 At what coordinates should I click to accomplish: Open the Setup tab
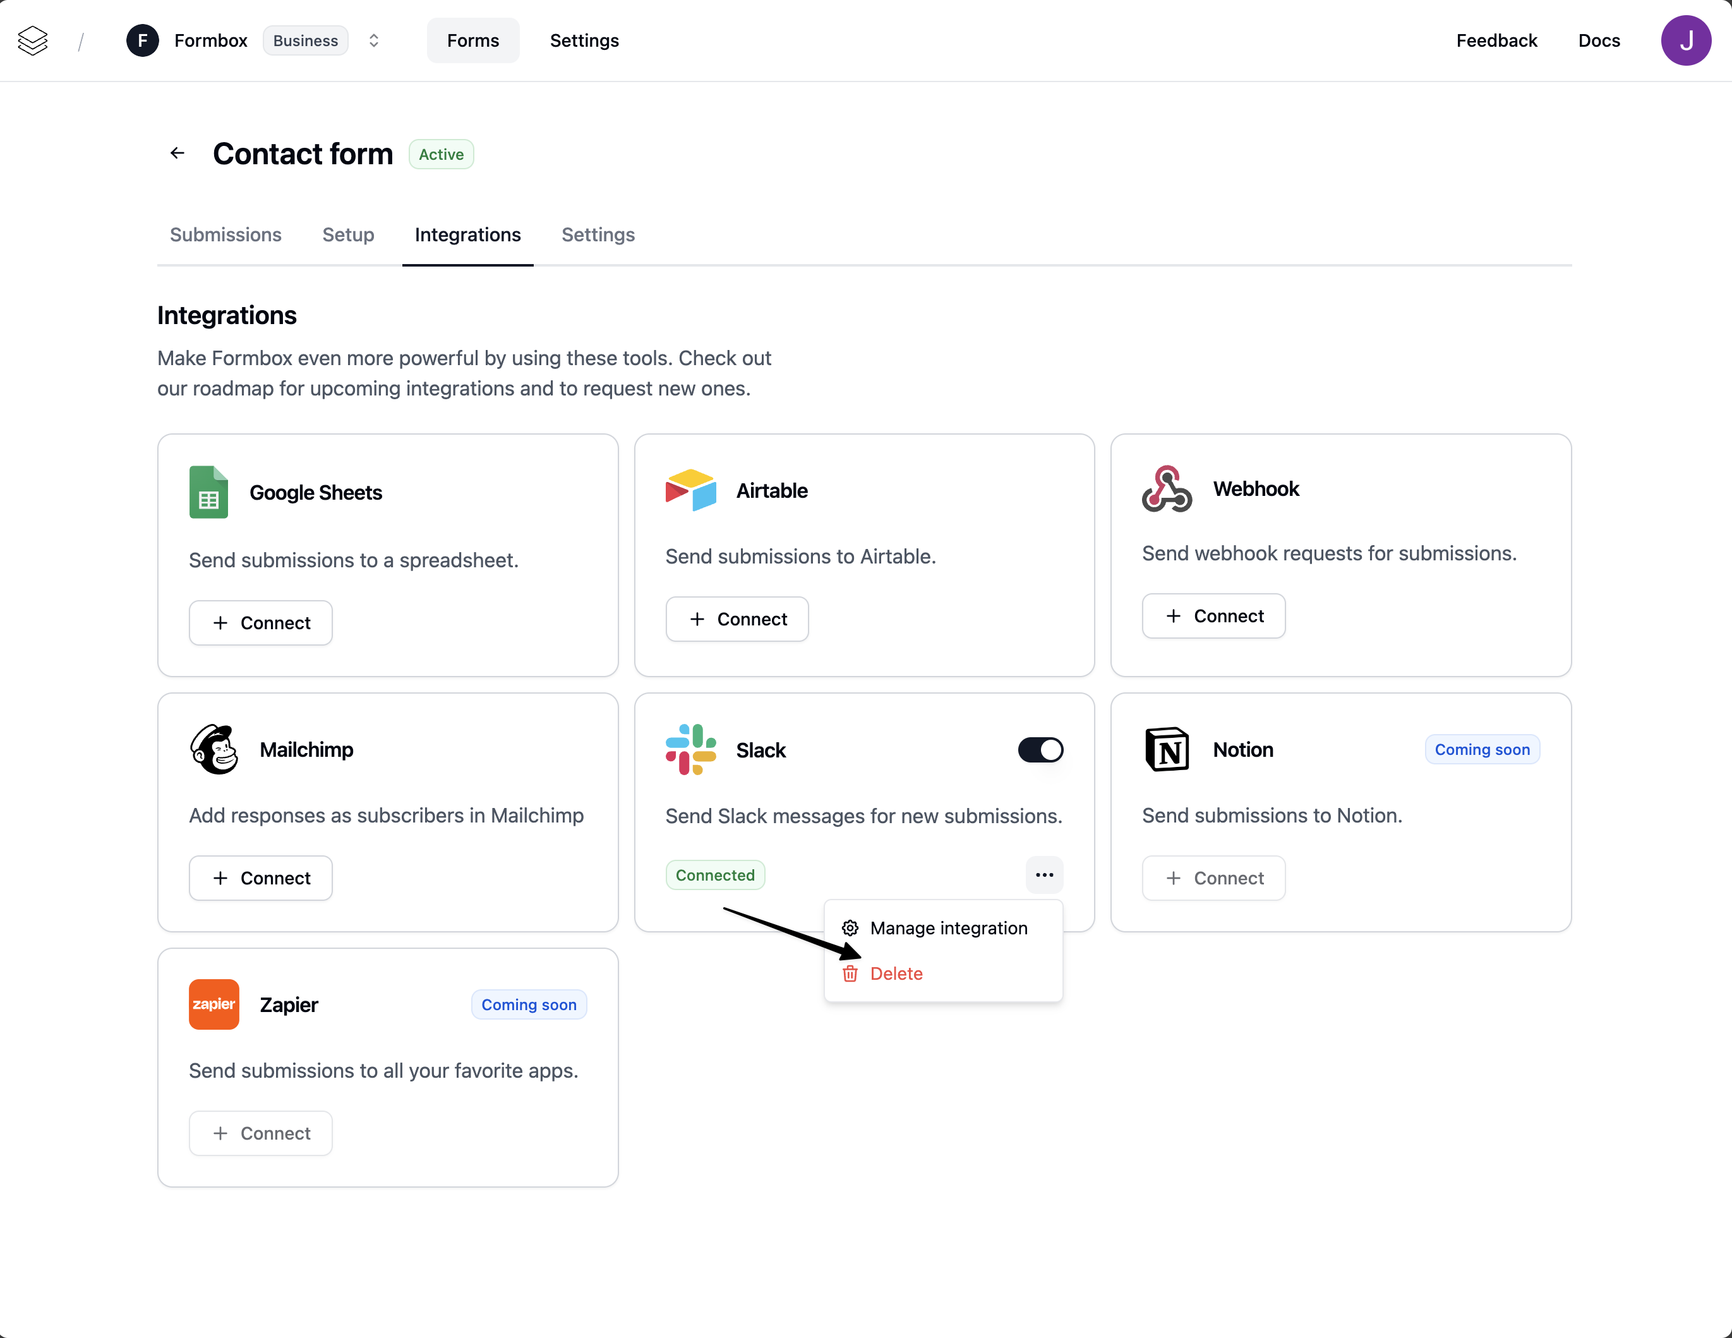tap(347, 234)
